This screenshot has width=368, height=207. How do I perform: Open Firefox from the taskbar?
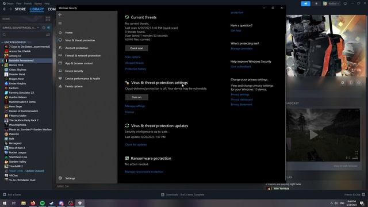pos(33,203)
